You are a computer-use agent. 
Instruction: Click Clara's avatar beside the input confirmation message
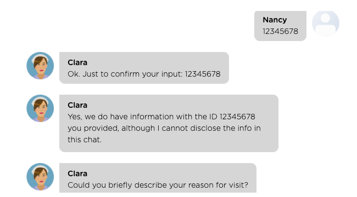pyautogui.click(x=40, y=66)
